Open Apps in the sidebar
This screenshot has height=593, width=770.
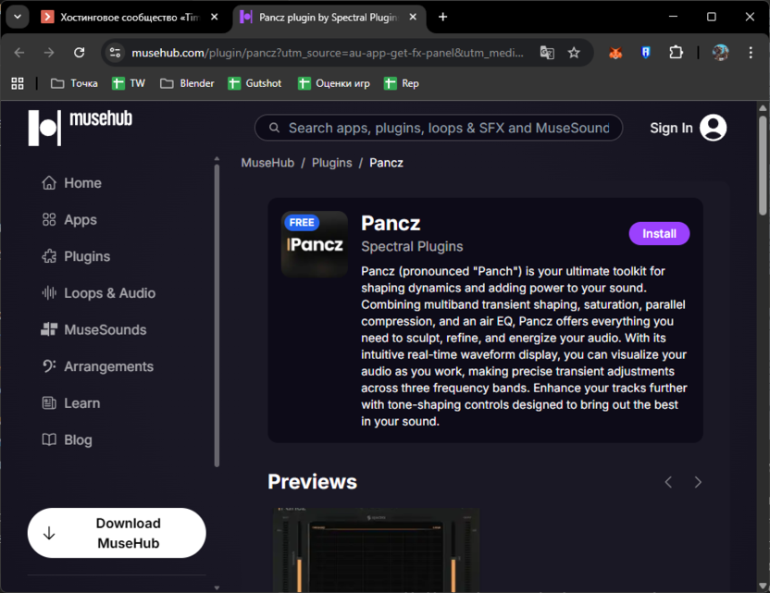(x=69, y=220)
